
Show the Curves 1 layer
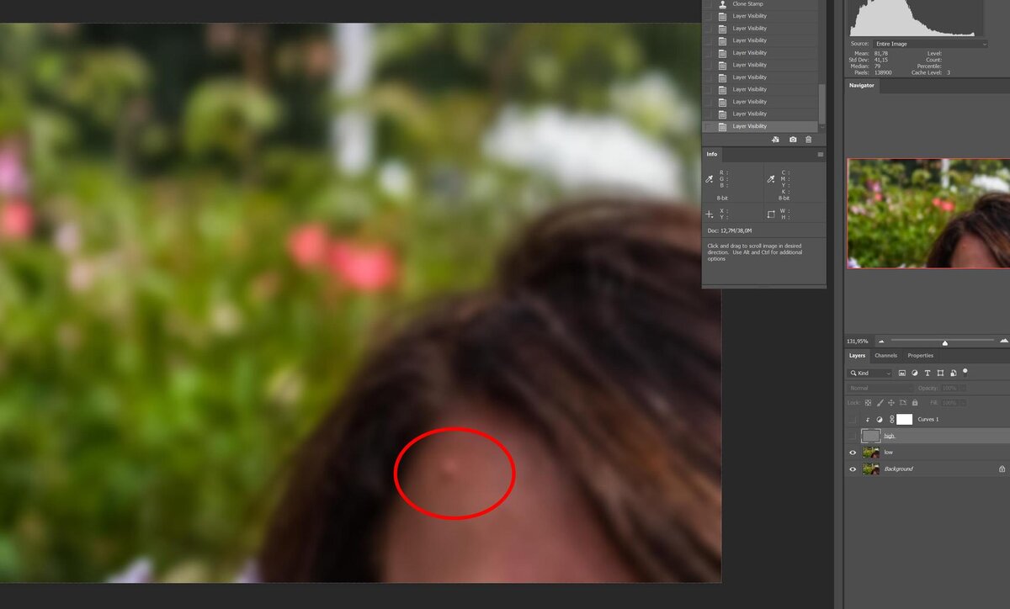[x=853, y=420]
